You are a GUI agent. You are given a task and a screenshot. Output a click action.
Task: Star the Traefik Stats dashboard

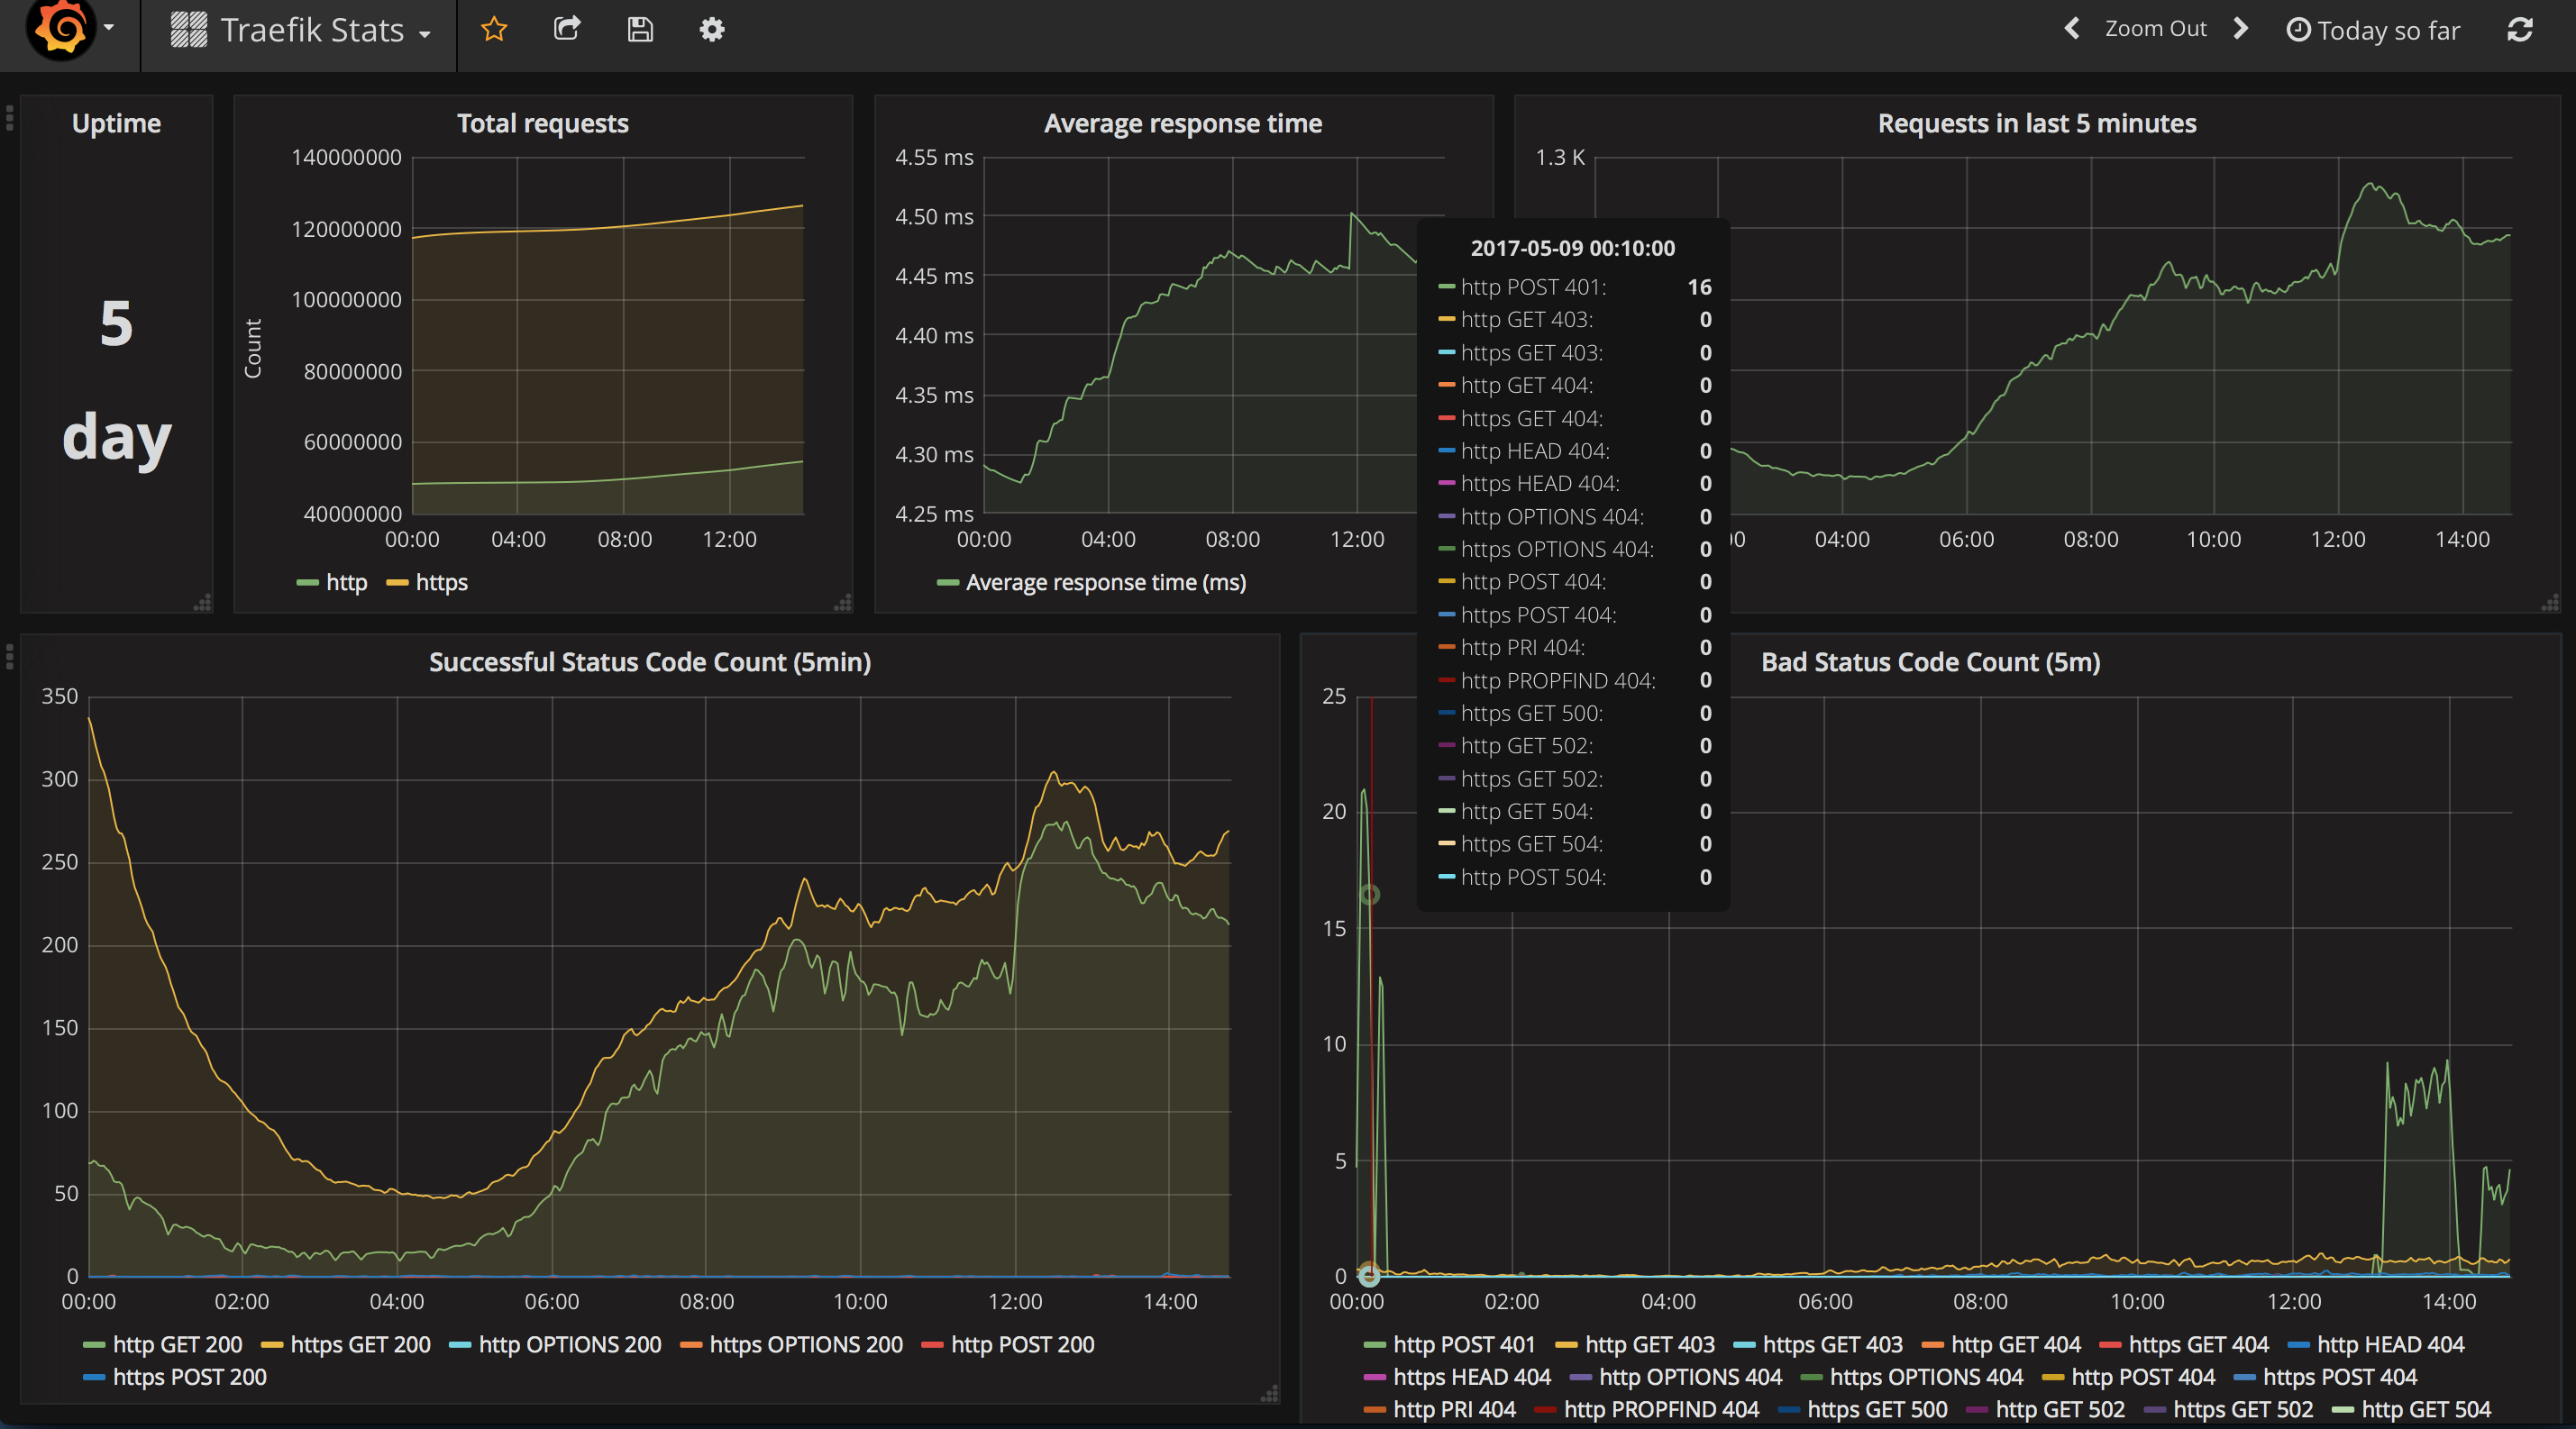[x=494, y=30]
